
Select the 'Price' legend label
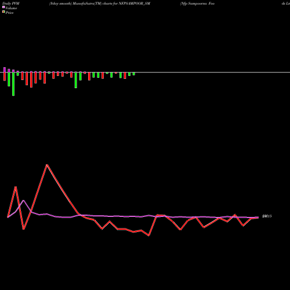click(x=9, y=13)
